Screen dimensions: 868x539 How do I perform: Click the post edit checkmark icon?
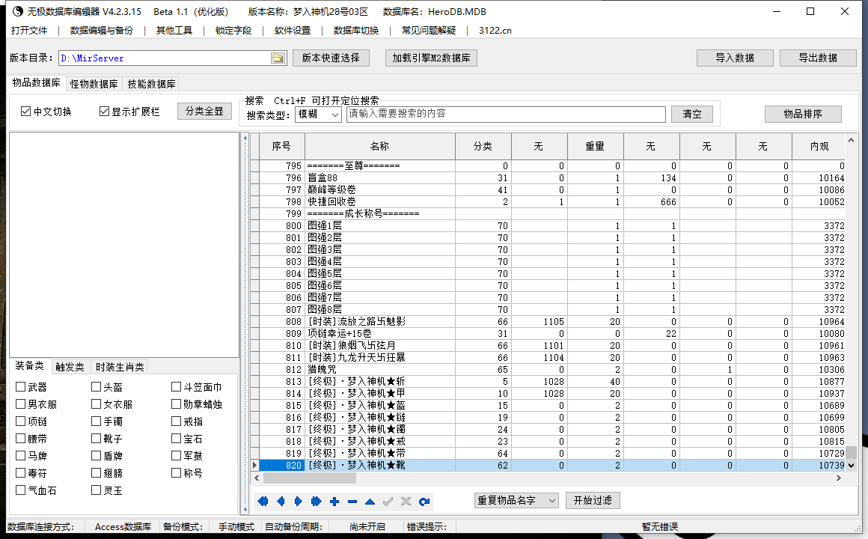(388, 502)
